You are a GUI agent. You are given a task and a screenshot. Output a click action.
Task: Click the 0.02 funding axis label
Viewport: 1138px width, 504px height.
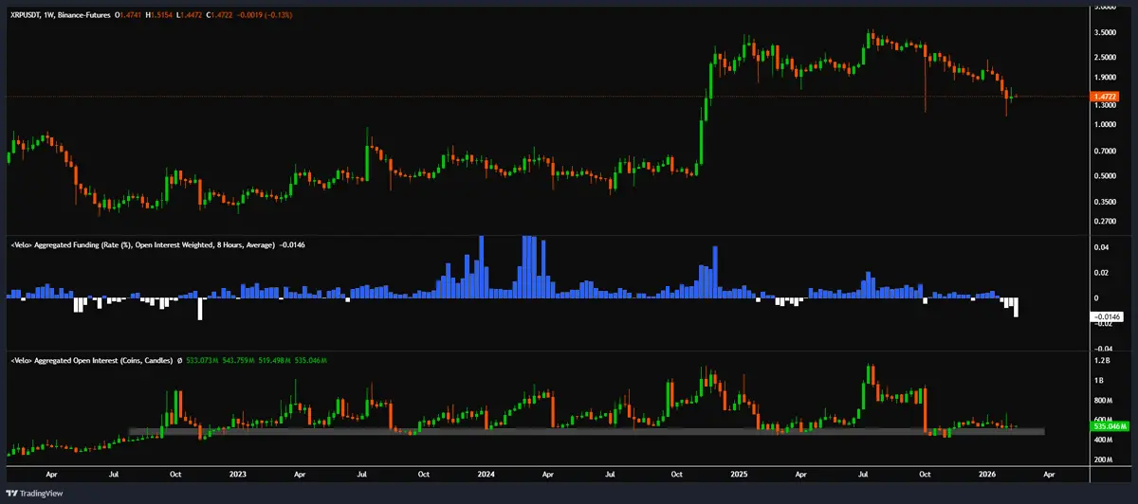(1101, 273)
